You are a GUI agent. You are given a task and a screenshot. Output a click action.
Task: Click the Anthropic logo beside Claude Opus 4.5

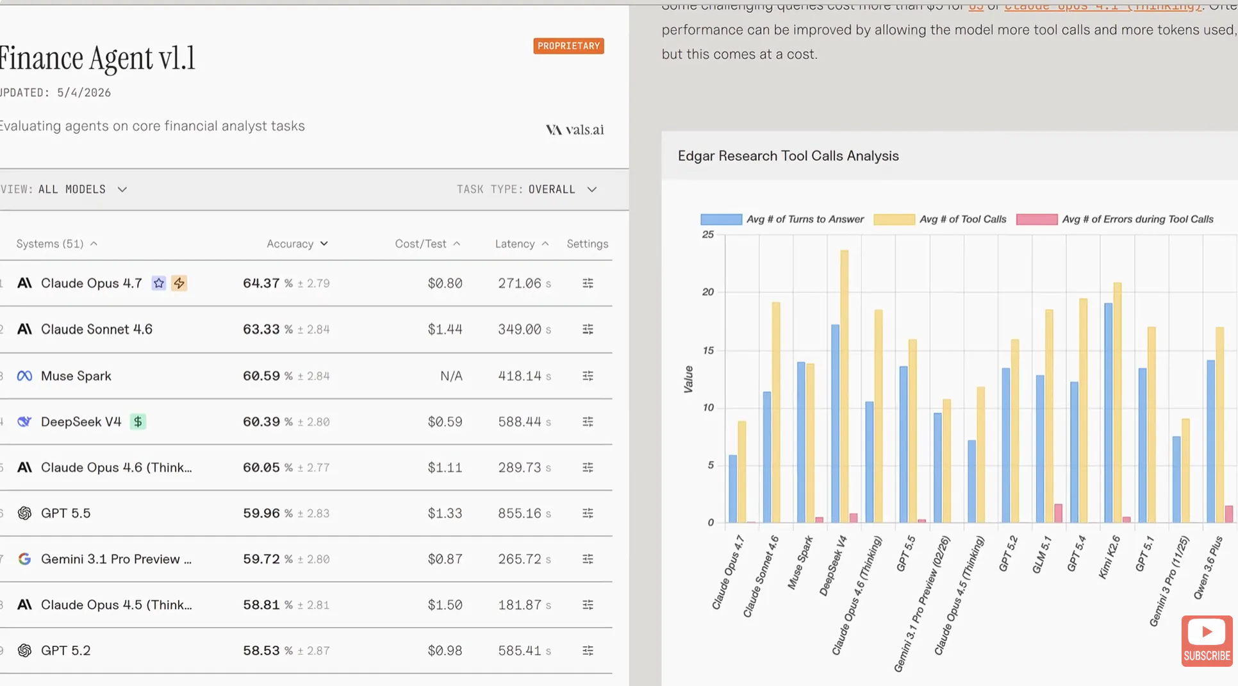(24, 605)
